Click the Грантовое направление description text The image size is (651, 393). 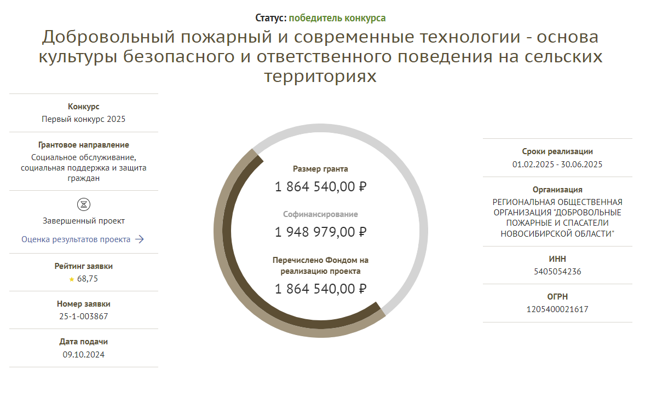pyautogui.click(x=83, y=168)
